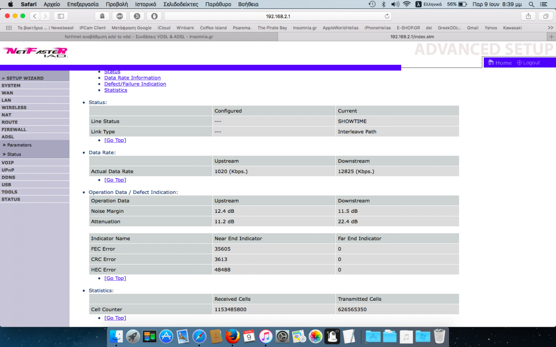556x347 pixels.
Task: Show more bookmarks with the chevron
Action: (x=550, y=28)
